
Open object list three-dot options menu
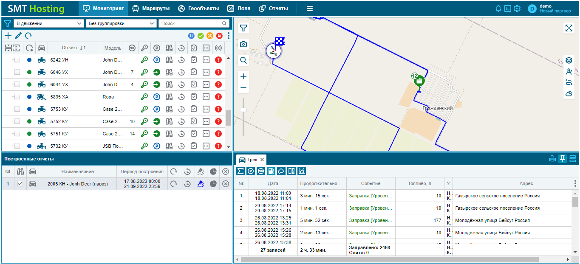click(229, 36)
